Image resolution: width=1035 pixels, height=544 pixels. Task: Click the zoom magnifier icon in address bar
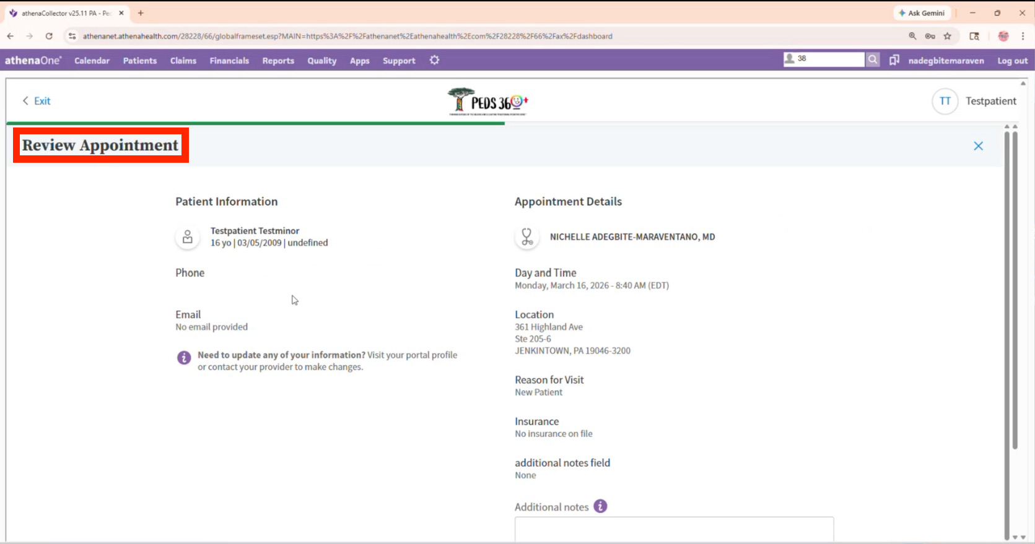(x=912, y=37)
